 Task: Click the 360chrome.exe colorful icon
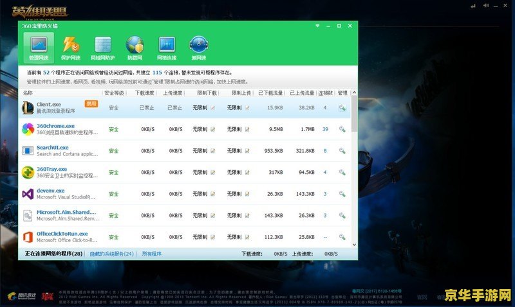tap(28, 129)
